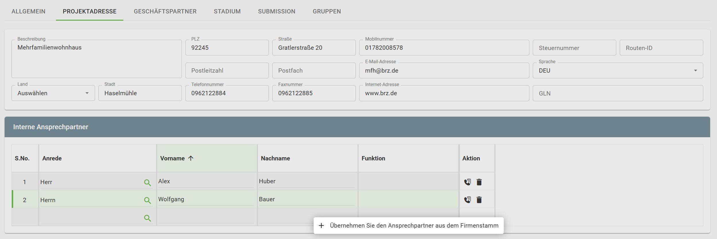Open the Land dropdown showing Auswählen
Screen dimensions: 717x239
(x=53, y=93)
